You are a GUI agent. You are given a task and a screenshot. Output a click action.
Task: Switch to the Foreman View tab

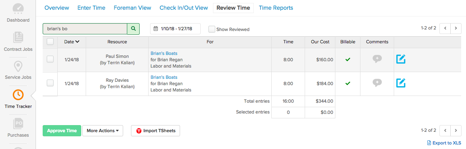click(x=133, y=8)
